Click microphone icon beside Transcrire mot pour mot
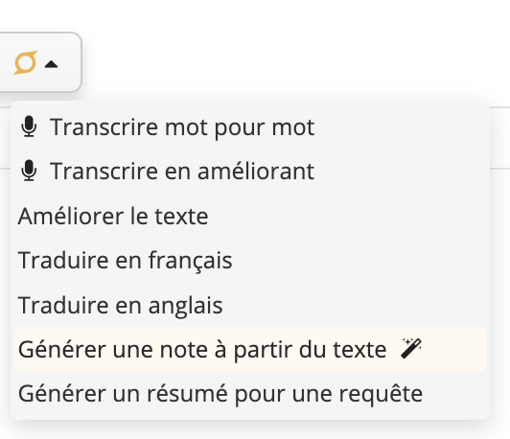Screen dimensions: 510x439 (29, 127)
